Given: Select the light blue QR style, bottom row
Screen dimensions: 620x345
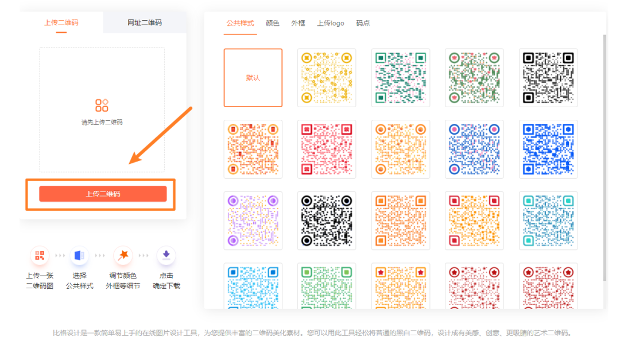Looking at the screenshot, I should [253, 286].
